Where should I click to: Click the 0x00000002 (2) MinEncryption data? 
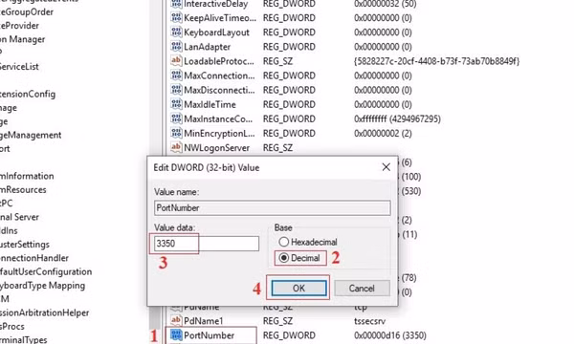[x=383, y=134]
